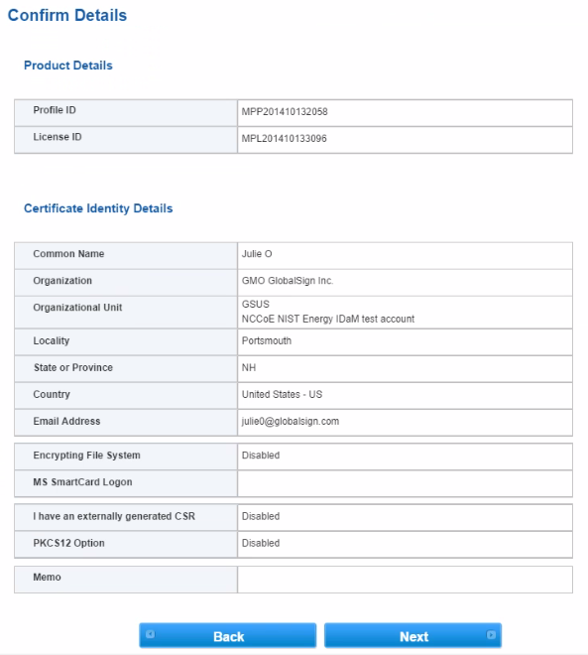Click the Next button
588x655 pixels.
coord(412,635)
